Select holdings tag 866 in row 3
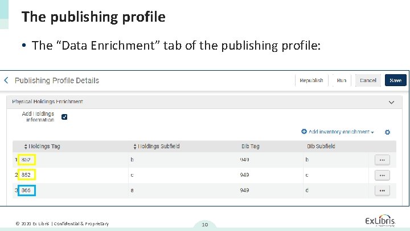 (x=26, y=190)
